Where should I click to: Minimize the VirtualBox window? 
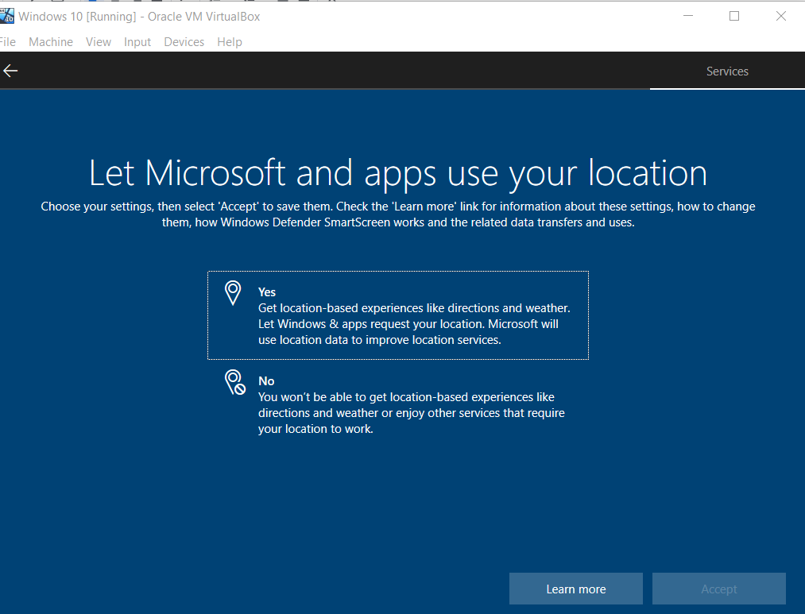coord(688,16)
